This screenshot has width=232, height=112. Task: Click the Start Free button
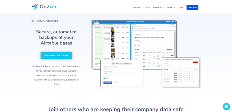click(x=192, y=7)
